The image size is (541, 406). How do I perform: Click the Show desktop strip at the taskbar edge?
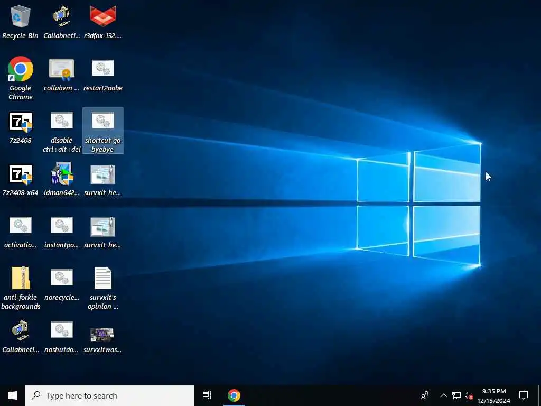(x=539, y=395)
